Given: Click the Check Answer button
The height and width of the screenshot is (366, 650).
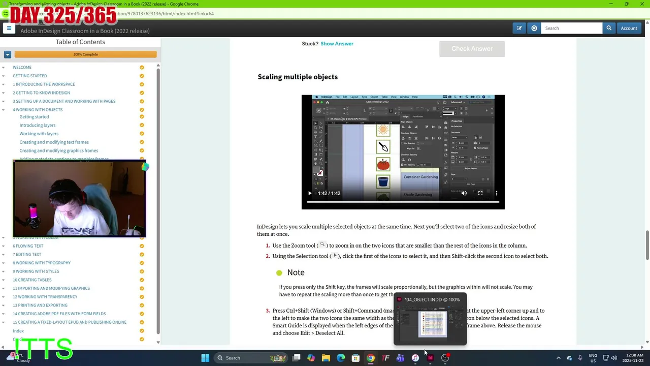Looking at the screenshot, I should [x=472, y=49].
